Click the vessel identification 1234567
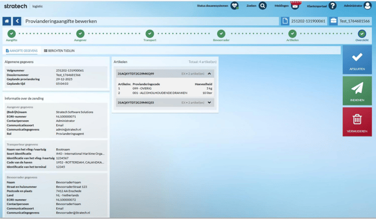 click(62, 158)
